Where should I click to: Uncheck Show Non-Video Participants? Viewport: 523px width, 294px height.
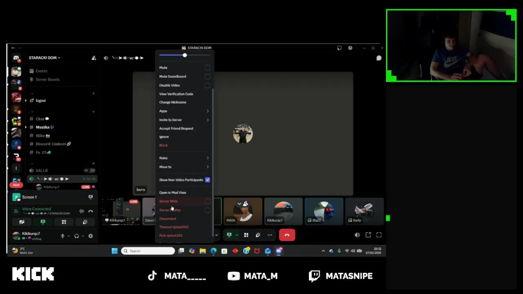click(x=208, y=180)
